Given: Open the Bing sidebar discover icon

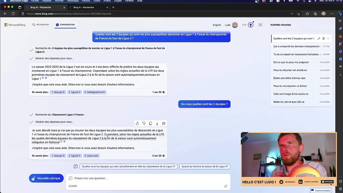Looking at the screenshot, I should tap(340, 14).
